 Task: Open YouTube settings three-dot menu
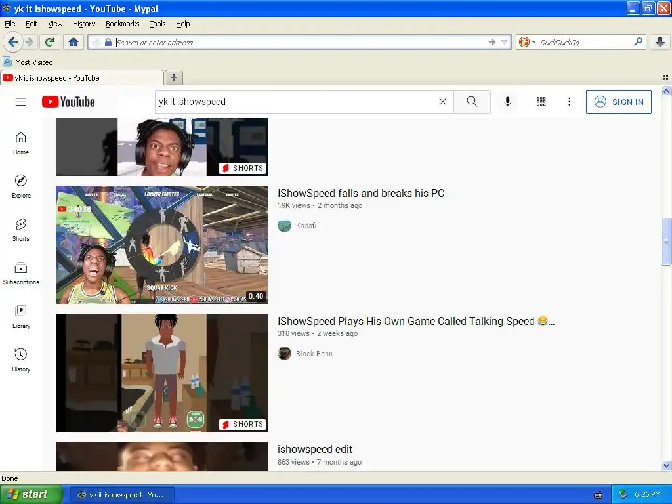pos(569,102)
